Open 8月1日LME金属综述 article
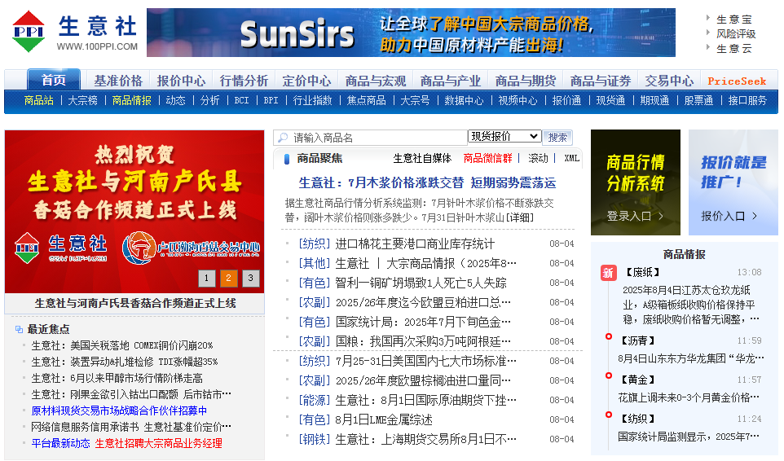The image size is (784, 461). [x=384, y=419]
